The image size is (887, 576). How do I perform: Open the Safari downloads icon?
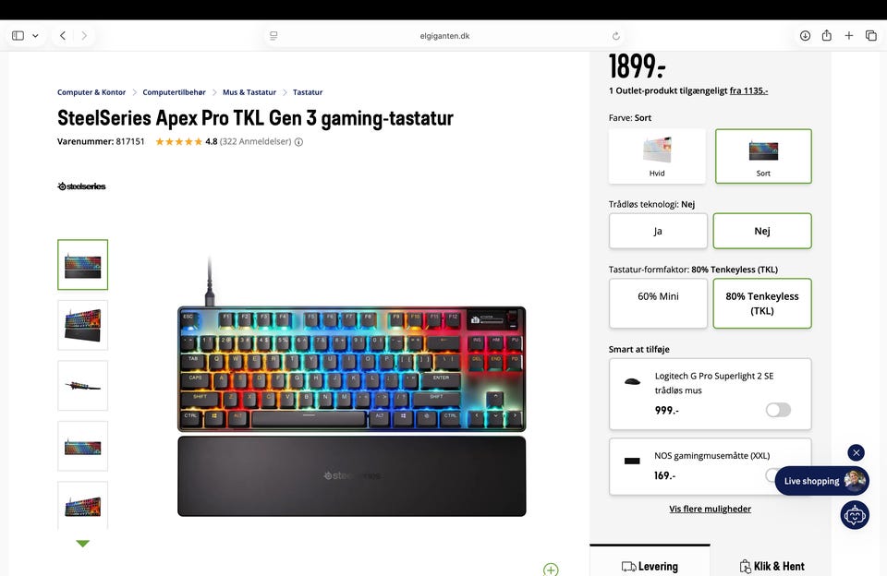(x=805, y=36)
